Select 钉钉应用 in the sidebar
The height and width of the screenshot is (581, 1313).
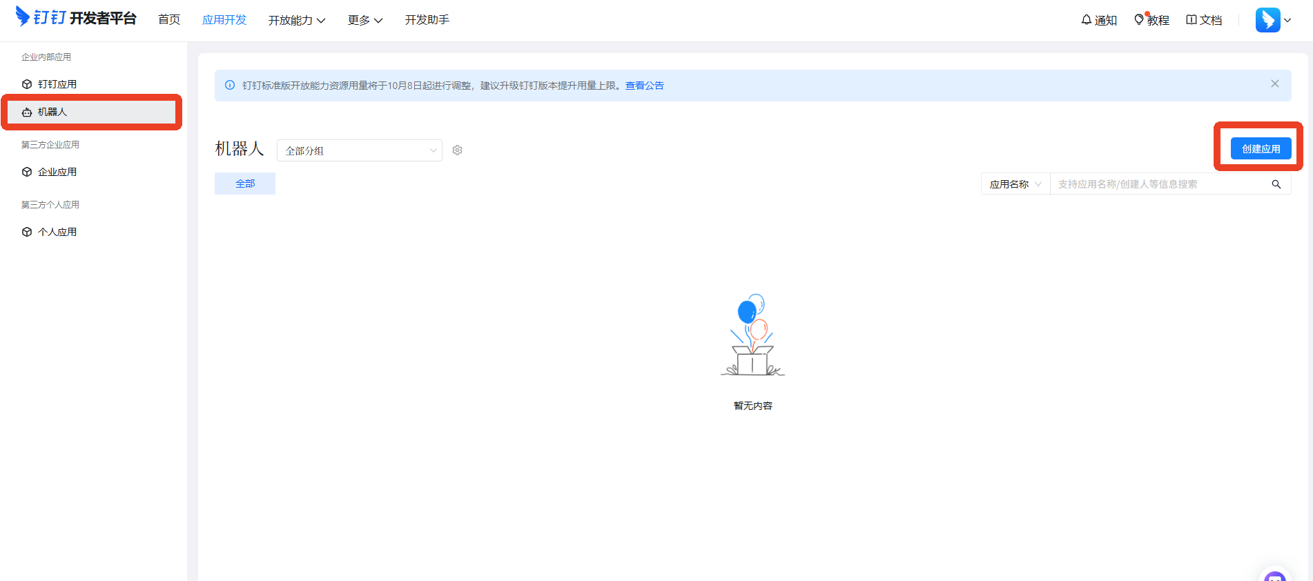tap(57, 84)
